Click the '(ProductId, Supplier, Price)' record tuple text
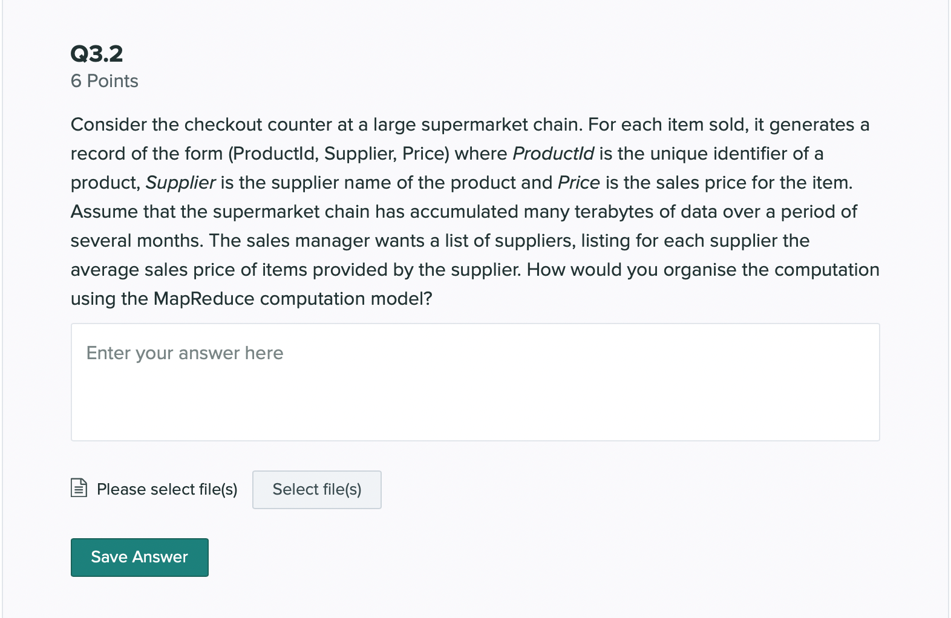Screen dimensions: 951x618 coord(338,154)
